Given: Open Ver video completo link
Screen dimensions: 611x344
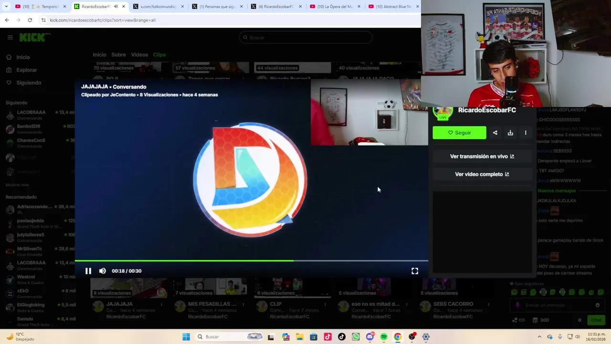Looking at the screenshot, I should (x=482, y=174).
